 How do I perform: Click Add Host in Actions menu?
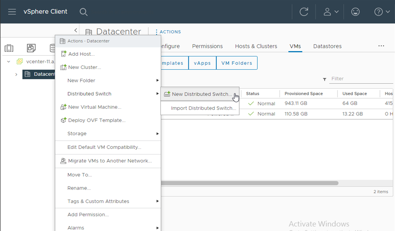(x=81, y=54)
